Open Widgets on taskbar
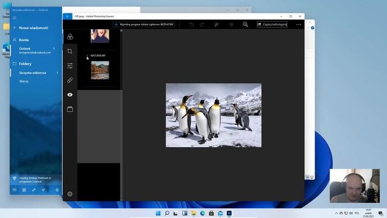 tap(184, 213)
